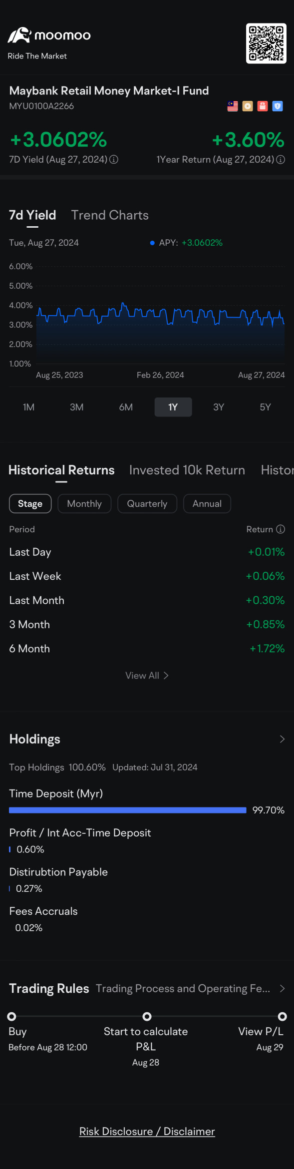Click the Malaysia flag icon
Image resolution: width=294 pixels, height=1169 pixels.
(233, 106)
